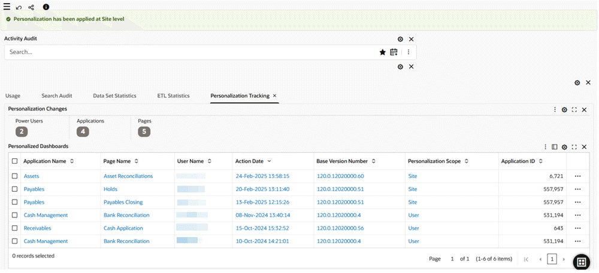This screenshot has height=273, width=599.
Task: Open row actions for Payables Closing row
Action: (577, 202)
